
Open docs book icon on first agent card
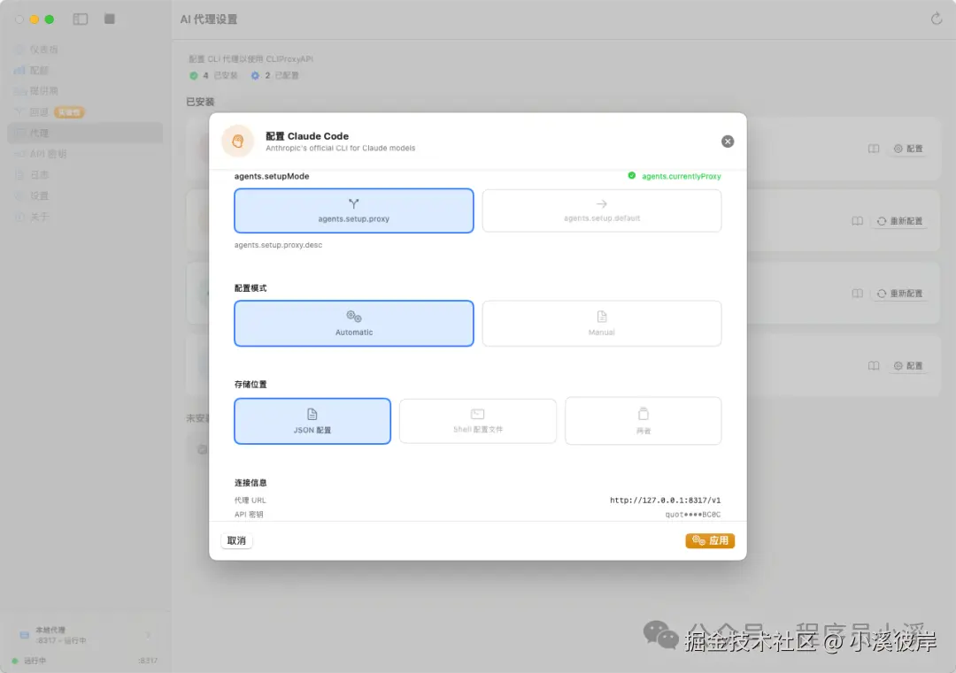point(874,149)
